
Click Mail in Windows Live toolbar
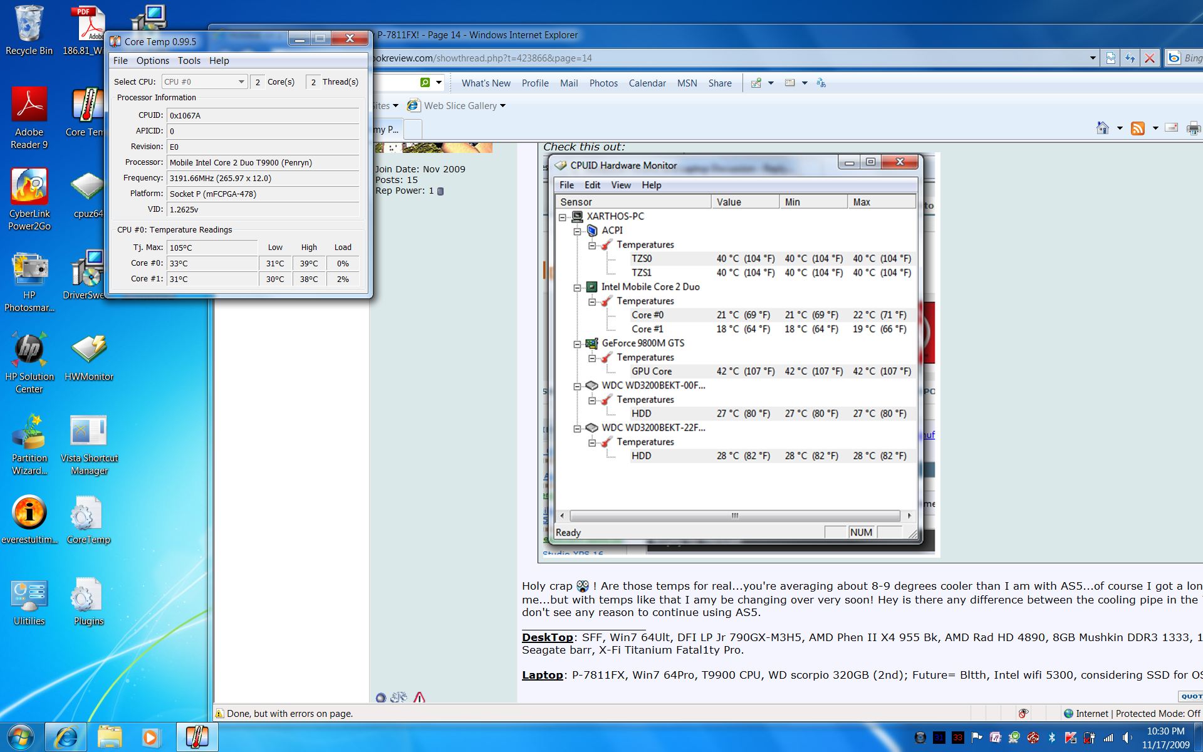pyautogui.click(x=569, y=83)
